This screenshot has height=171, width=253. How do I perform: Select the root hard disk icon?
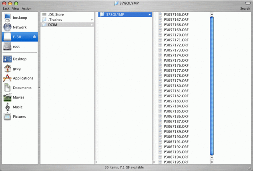click(x=7, y=46)
